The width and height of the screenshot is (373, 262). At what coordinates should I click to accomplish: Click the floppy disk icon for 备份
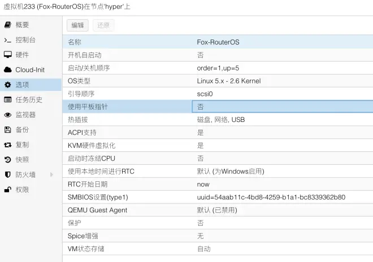tap(7, 129)
